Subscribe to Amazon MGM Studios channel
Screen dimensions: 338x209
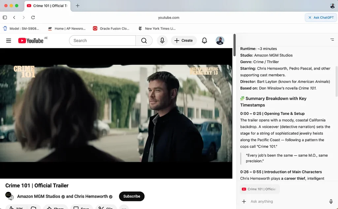(132, 196)
